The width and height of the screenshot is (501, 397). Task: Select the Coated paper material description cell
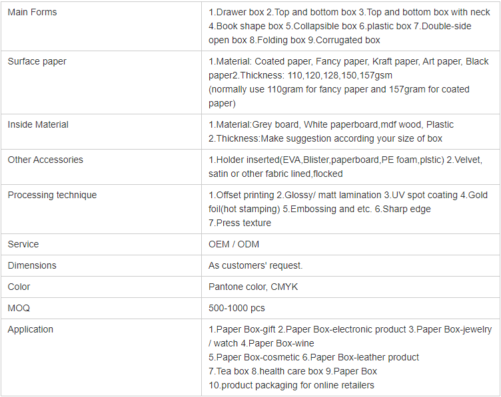click(x=349, y=82)
